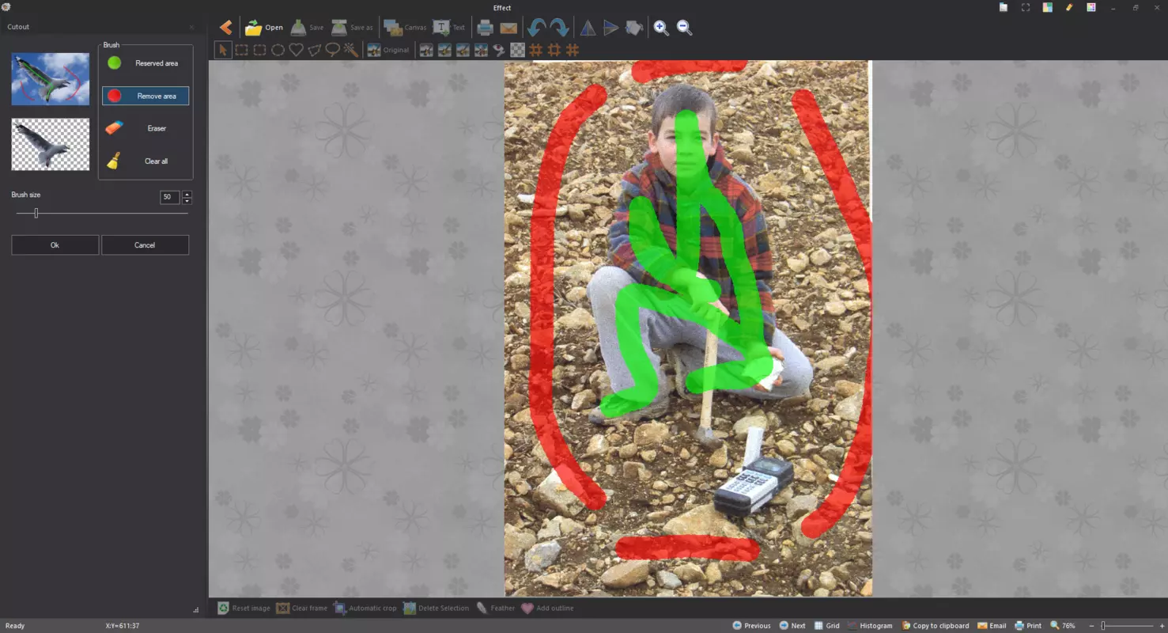This screenshot has width=1168, height=633.
Task: Decrease brush size with down stepper arrow
Action: pos(187,201)
